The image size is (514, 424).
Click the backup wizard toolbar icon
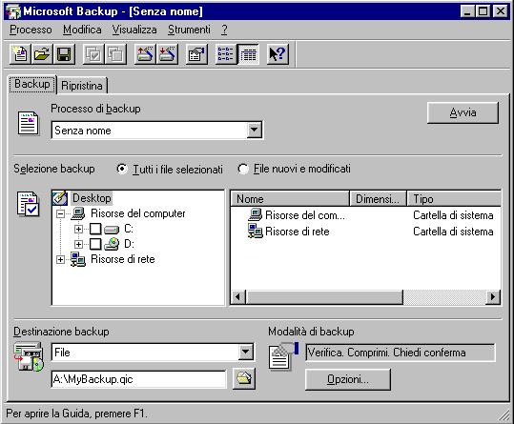[145, 54]
